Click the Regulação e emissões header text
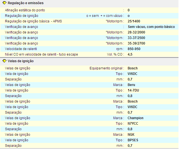This screenshot has height=149, width=179. click(x=26, y=3)
